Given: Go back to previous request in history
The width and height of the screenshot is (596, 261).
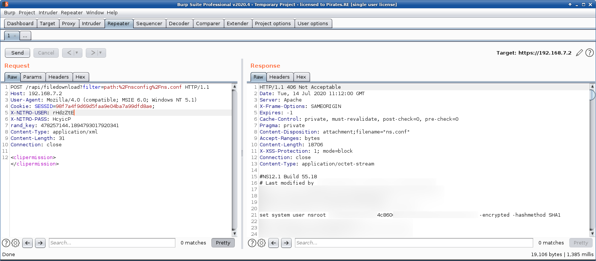Looking at the screenshot, I should tap(69, 53).
